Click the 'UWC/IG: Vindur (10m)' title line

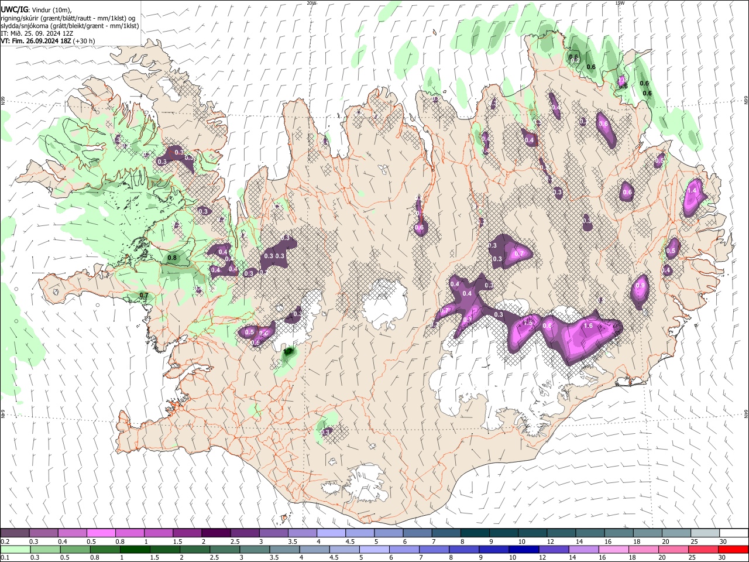click(x=36, y=10)
